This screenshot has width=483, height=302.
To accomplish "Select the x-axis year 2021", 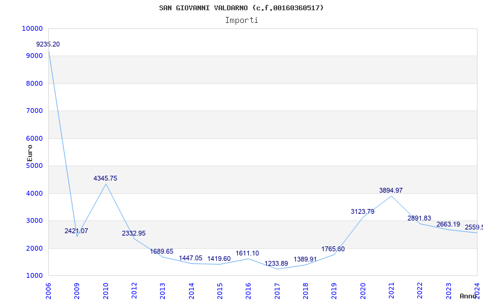I will pos(391,291).
